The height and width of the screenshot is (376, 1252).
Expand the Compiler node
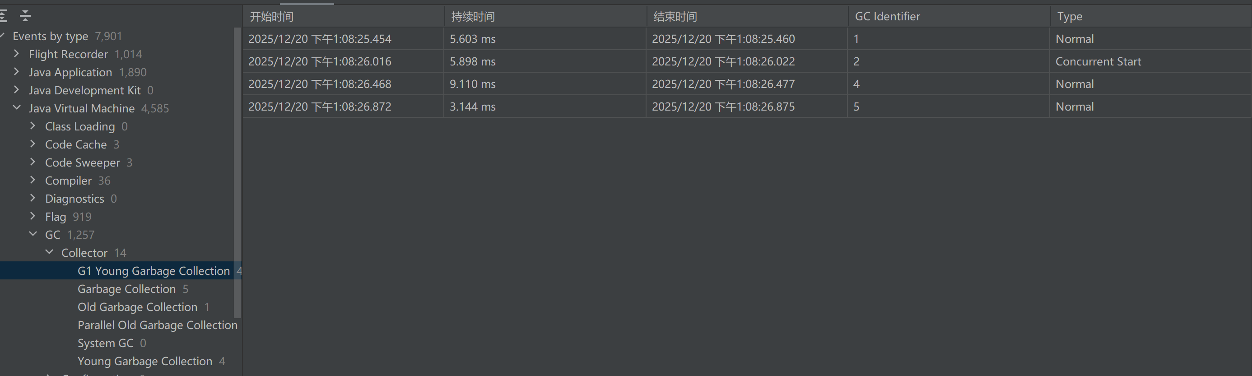click(x=33, y=180)
